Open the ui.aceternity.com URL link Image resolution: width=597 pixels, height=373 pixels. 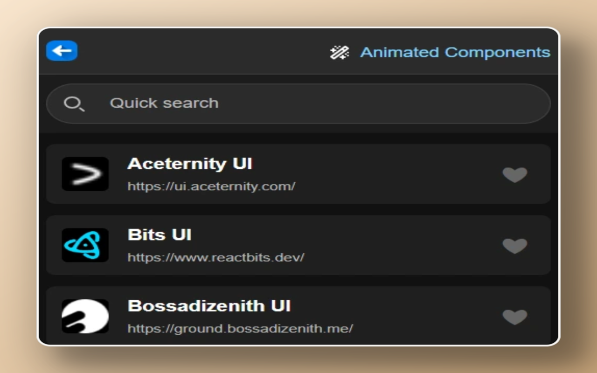coord(211,186)
